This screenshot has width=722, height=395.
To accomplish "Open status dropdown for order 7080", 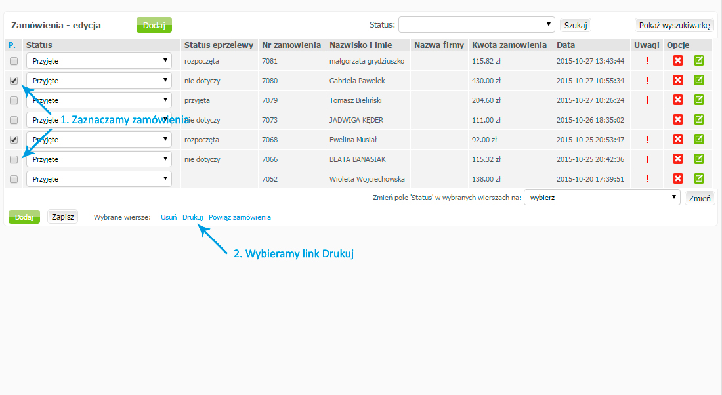I will 99,81.
